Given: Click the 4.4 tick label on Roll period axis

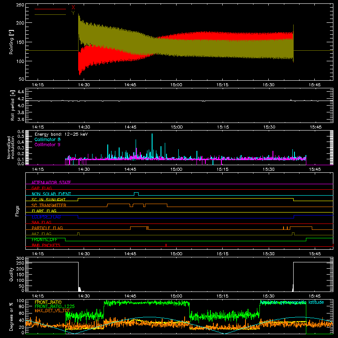Looking at the screenshot, I should coord(21,92).
